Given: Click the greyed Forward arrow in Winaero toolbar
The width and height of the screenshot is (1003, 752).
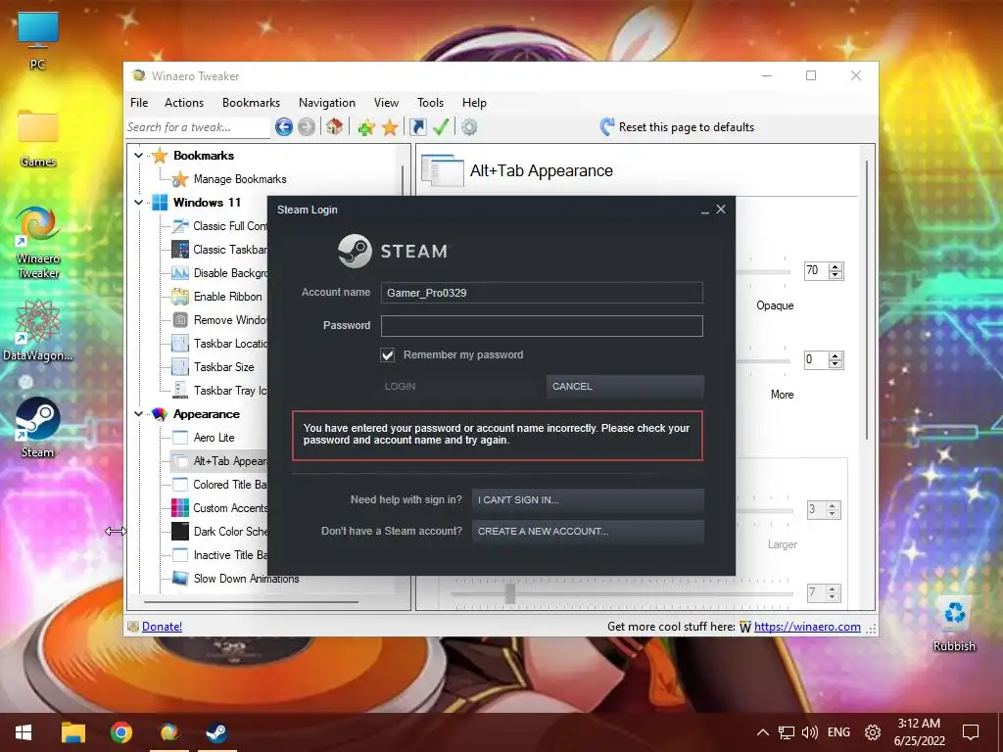Looking at the screenshot, I should click(307, 127).
